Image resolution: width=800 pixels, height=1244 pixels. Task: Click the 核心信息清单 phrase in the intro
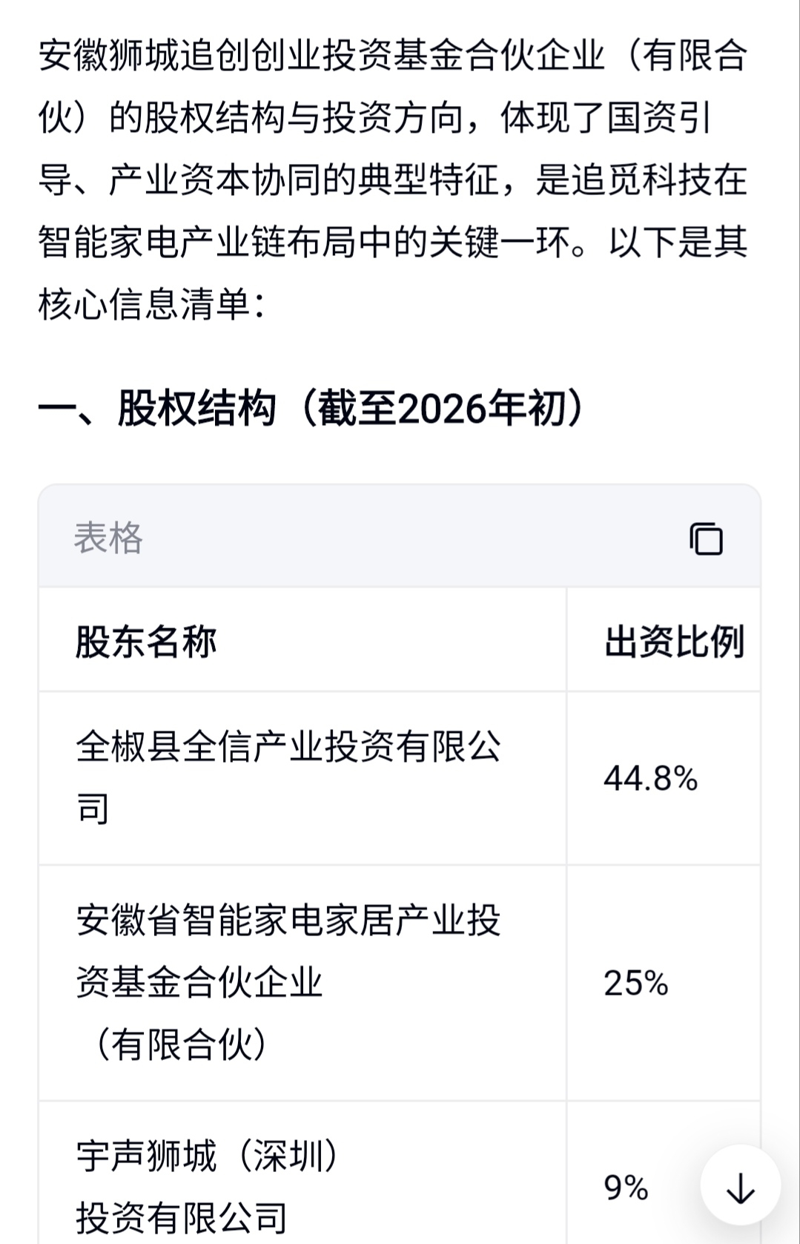(144, 305)
